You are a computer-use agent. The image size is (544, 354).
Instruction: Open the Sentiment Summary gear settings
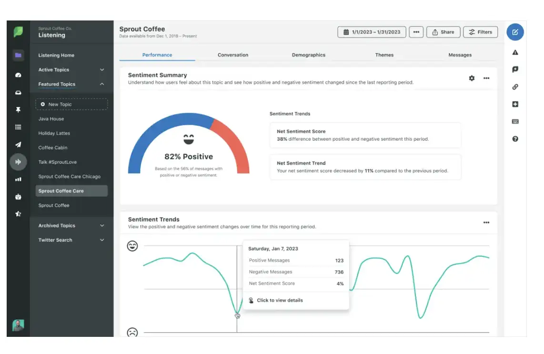pyautogui.click(x=472, y=79)
